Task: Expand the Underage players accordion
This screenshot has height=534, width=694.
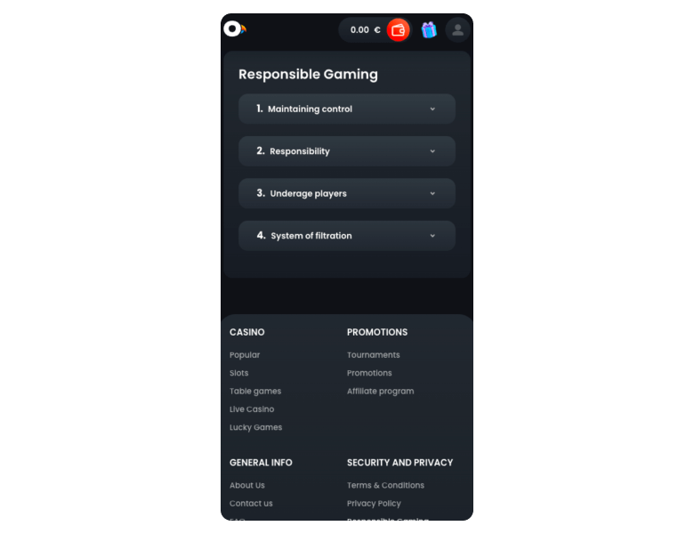Action: [347, 193]
